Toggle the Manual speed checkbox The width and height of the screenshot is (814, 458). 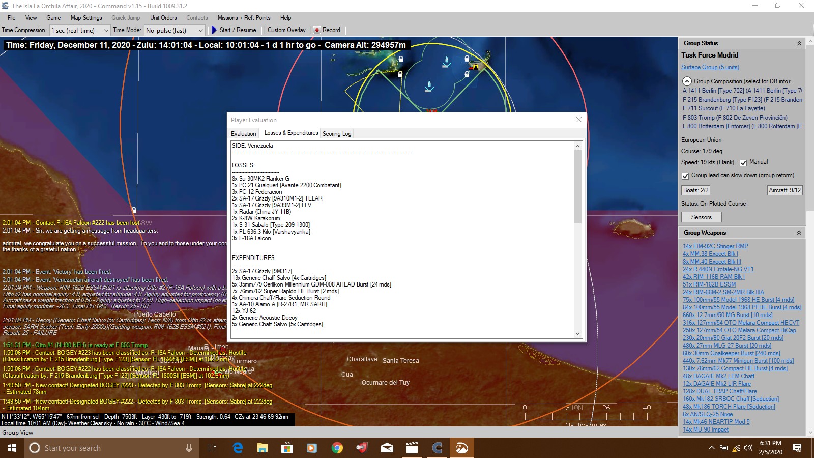[x=743, y=163]
